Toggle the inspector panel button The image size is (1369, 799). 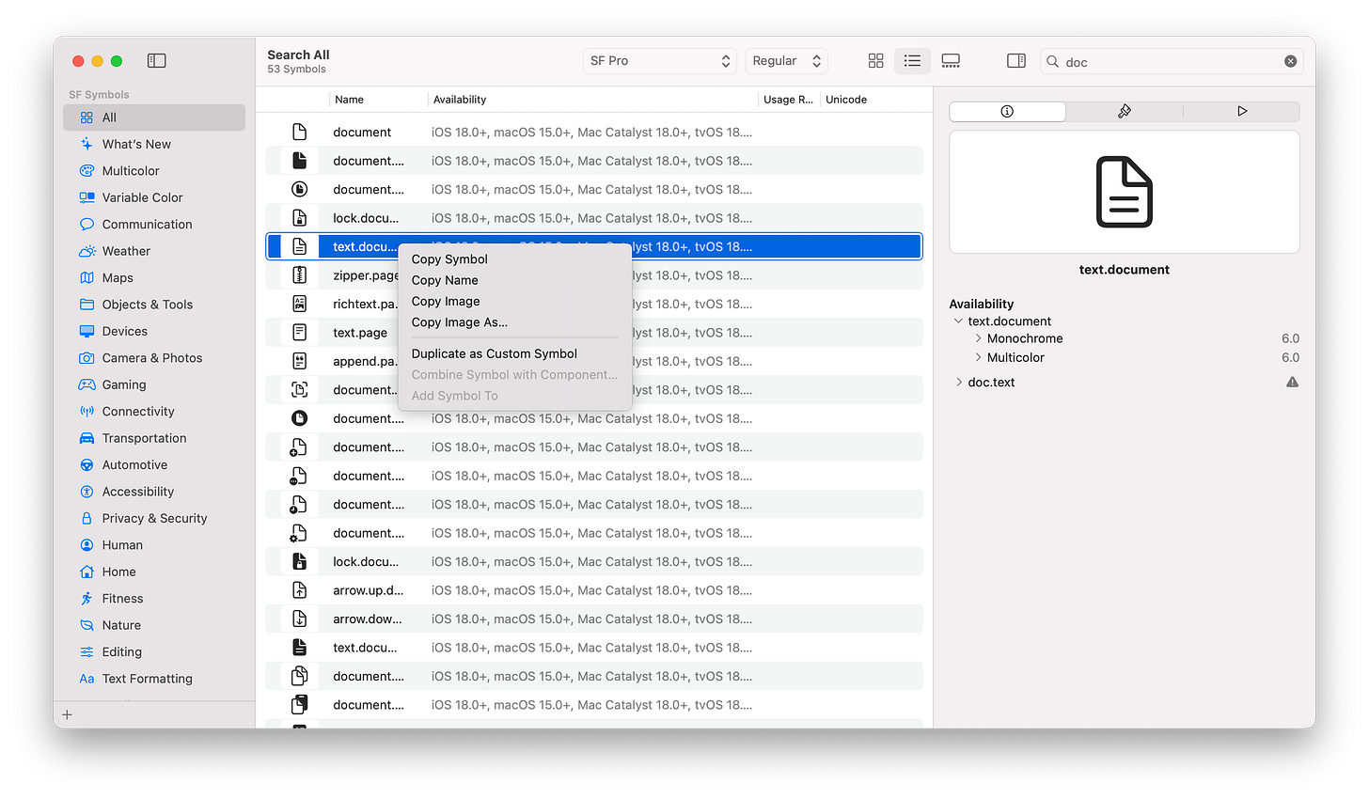click(1016, 61)
